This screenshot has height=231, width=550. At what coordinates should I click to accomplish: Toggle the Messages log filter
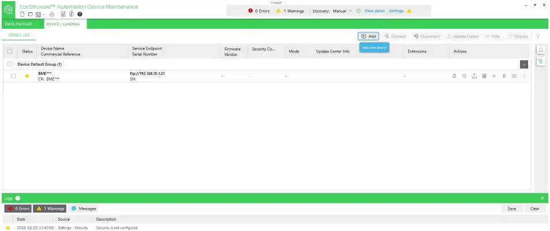(84, 209)
